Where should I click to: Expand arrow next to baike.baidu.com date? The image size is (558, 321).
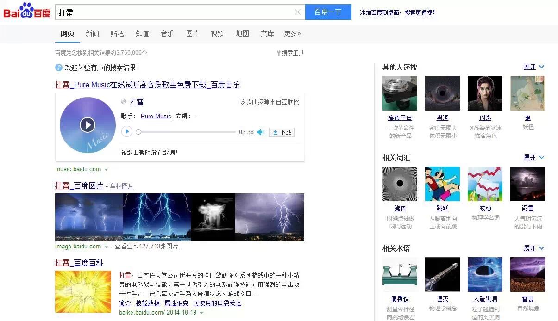tap(201, 313)
